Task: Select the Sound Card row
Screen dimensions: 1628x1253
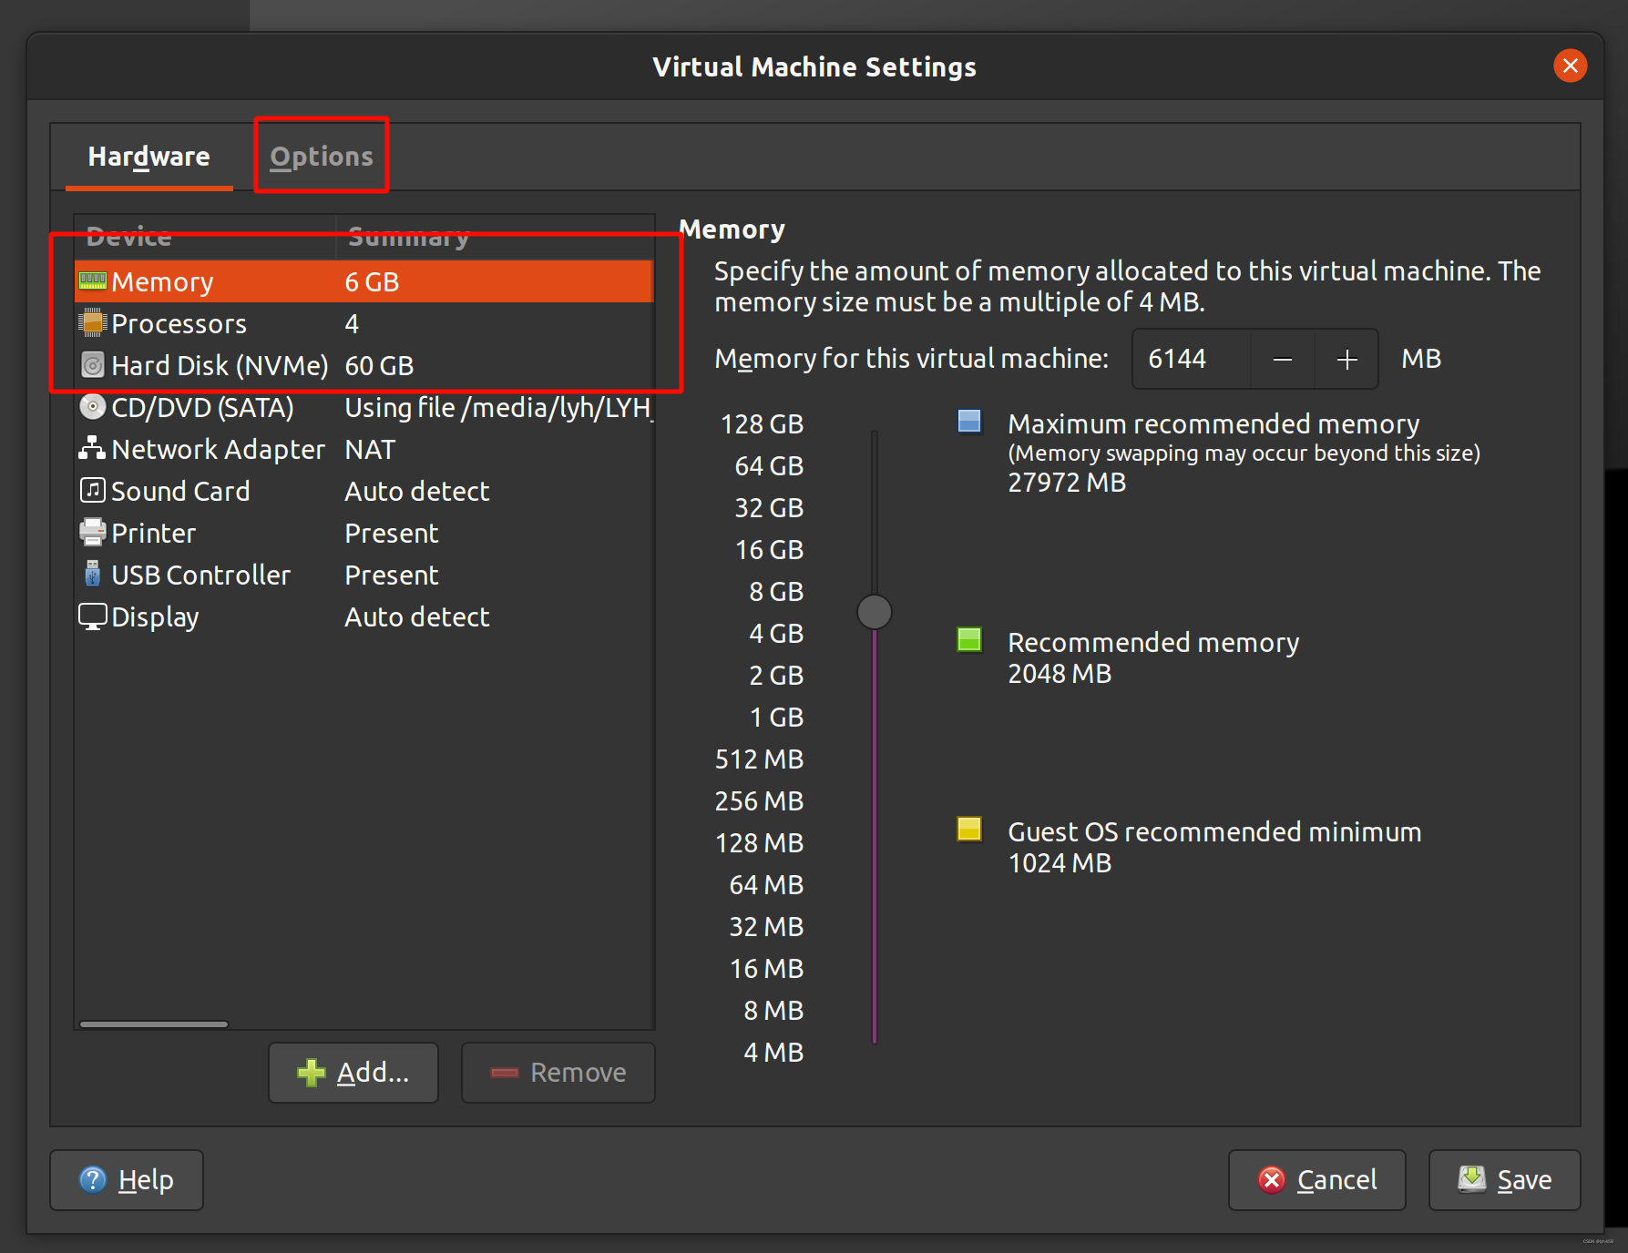Action: (364, 491)
